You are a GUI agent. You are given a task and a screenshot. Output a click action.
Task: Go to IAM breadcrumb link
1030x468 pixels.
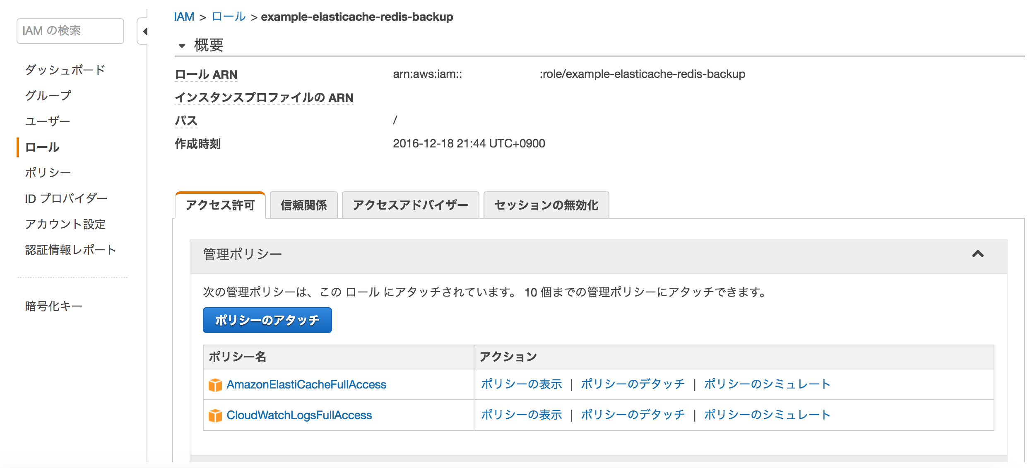coord(184,17)
